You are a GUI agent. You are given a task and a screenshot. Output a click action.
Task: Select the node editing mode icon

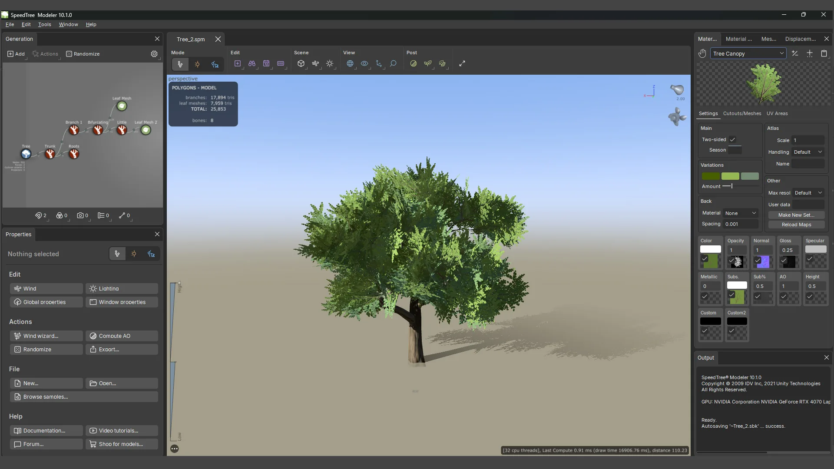pos(197,64)
